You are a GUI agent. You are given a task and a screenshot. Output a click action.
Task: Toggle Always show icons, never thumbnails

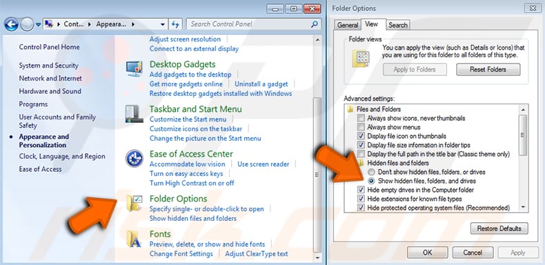pyautogui.click(x=361, y=118)
